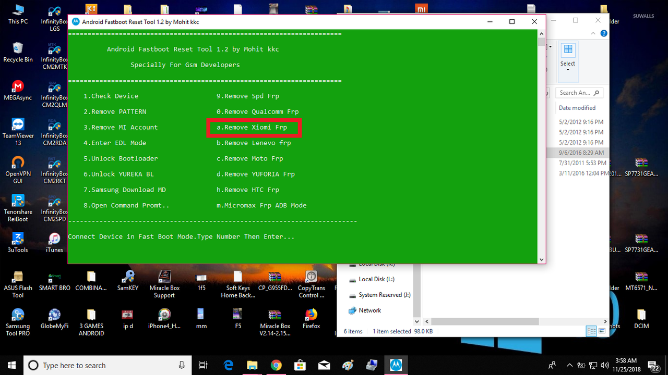Open File Explorer from taskbar
The width and height of the screenshot is (668, 375).
point(252,365)
